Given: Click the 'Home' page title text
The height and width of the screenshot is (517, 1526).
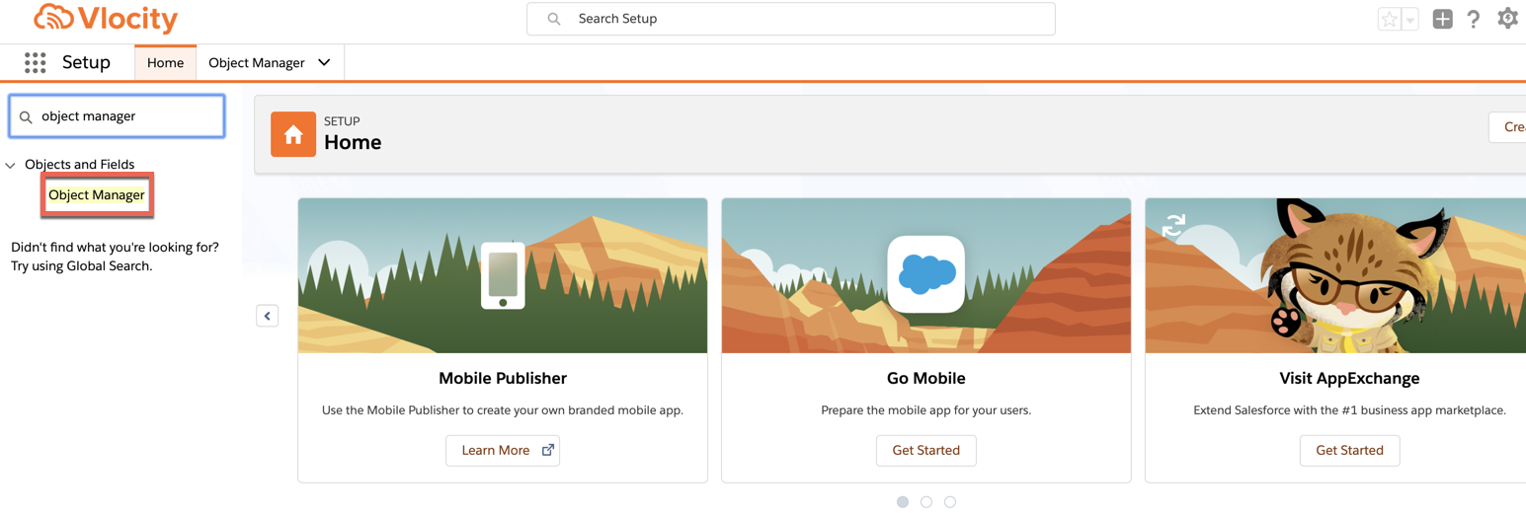Looking at the screenshot, I should 353,142.
